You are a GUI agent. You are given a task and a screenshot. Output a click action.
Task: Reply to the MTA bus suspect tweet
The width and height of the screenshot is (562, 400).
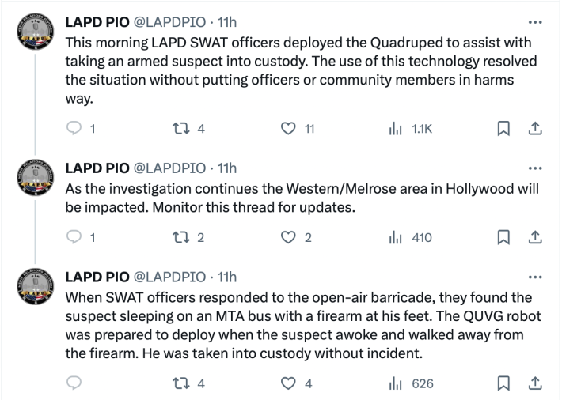pyautogui.click(x=75, y=383)
